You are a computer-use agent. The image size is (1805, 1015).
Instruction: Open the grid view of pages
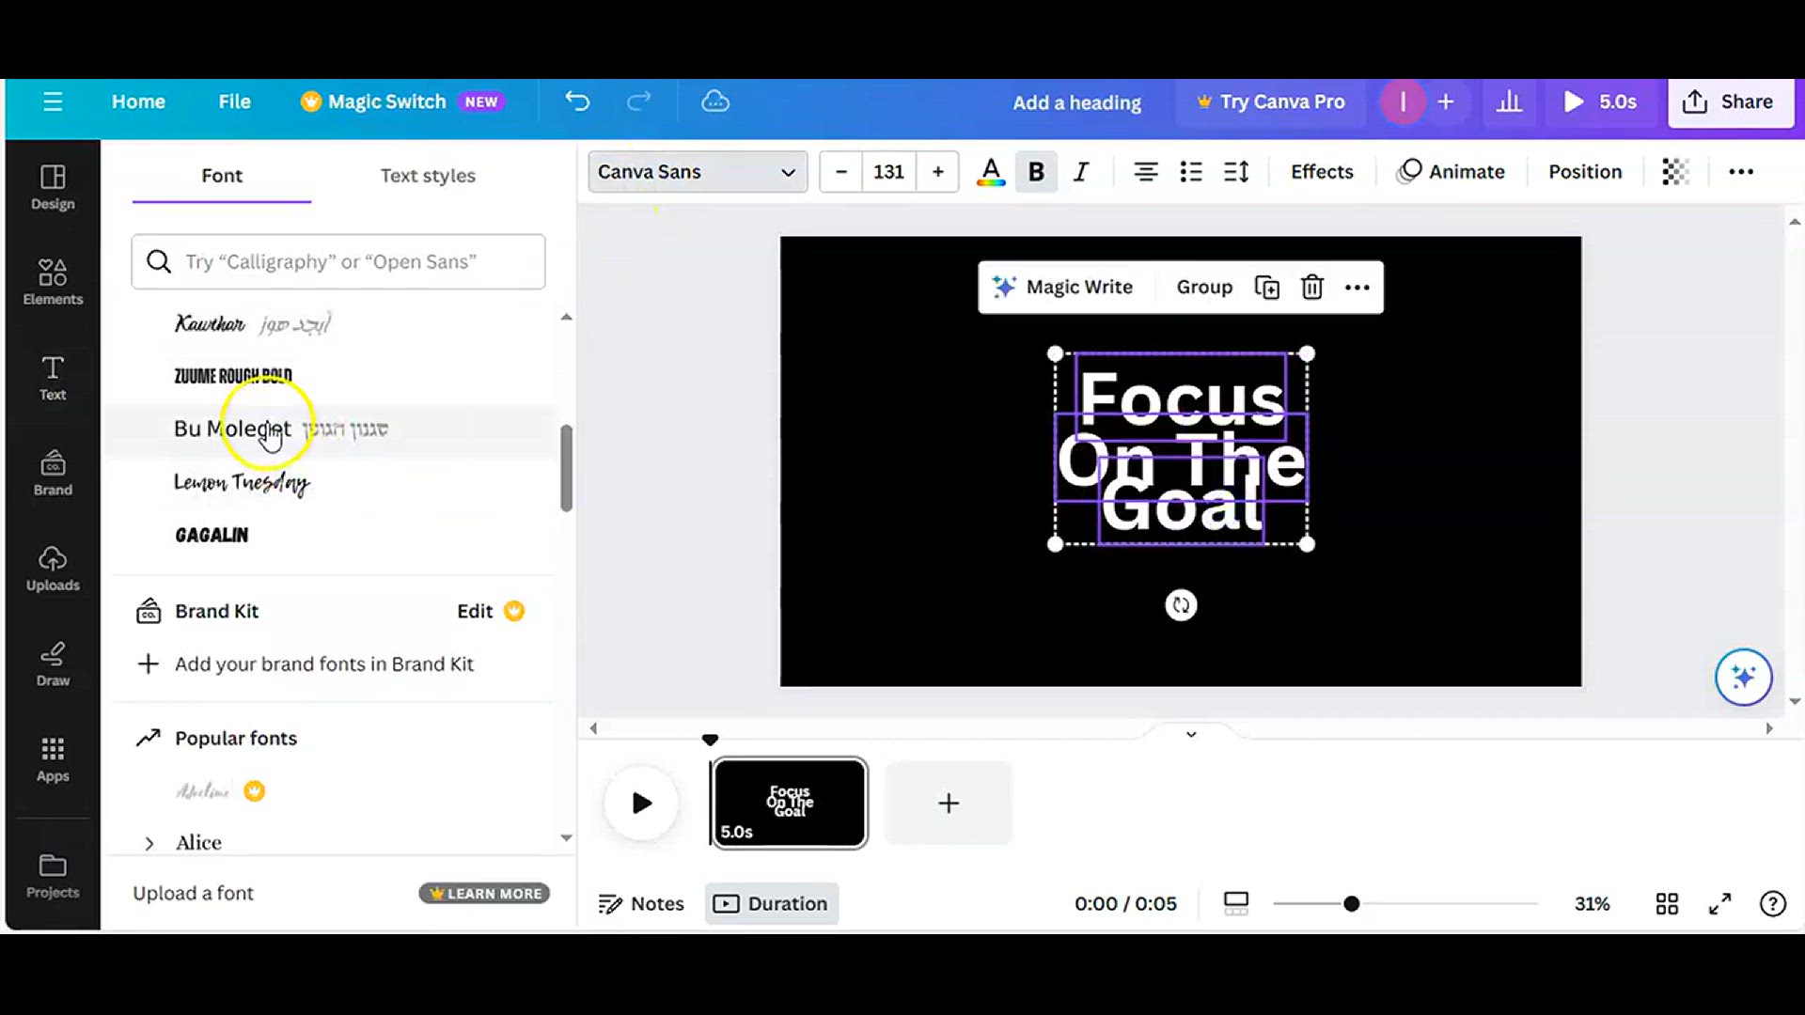tap(1667, 904)
